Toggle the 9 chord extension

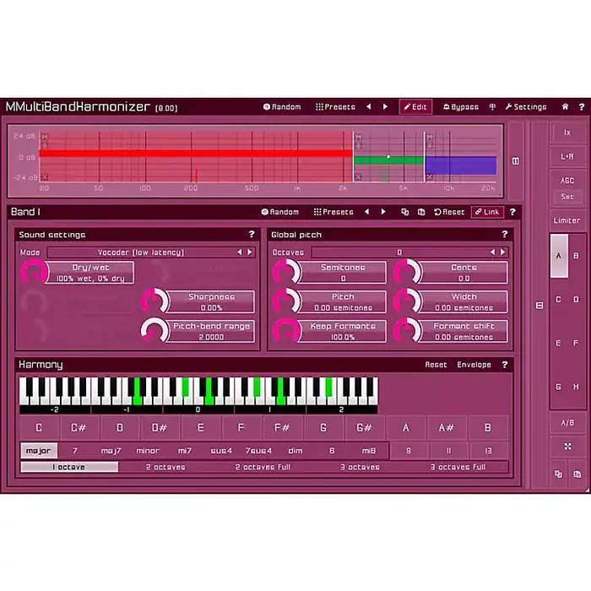tap(409, 451)
